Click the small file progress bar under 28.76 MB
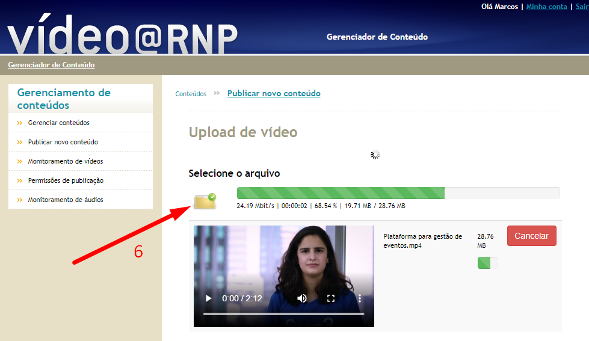 [487, 263]
